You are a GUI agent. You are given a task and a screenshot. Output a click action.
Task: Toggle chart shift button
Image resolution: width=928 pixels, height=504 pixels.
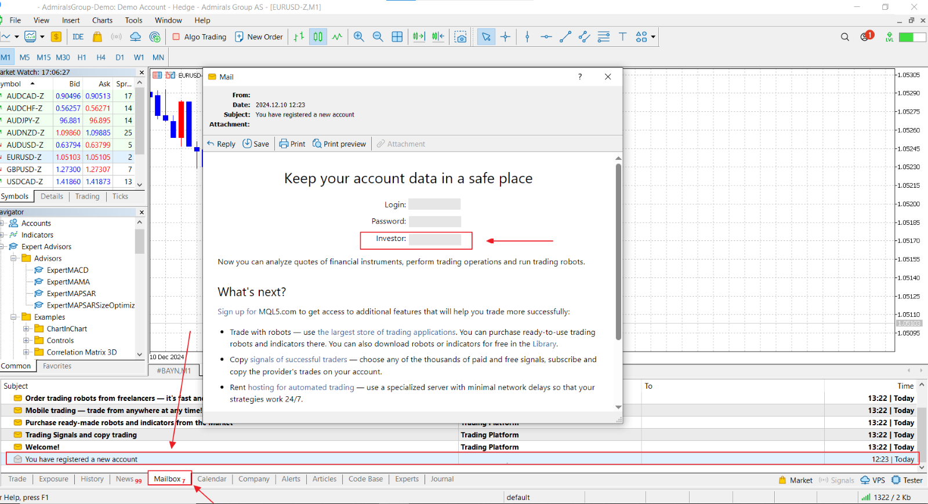[438, 36]
